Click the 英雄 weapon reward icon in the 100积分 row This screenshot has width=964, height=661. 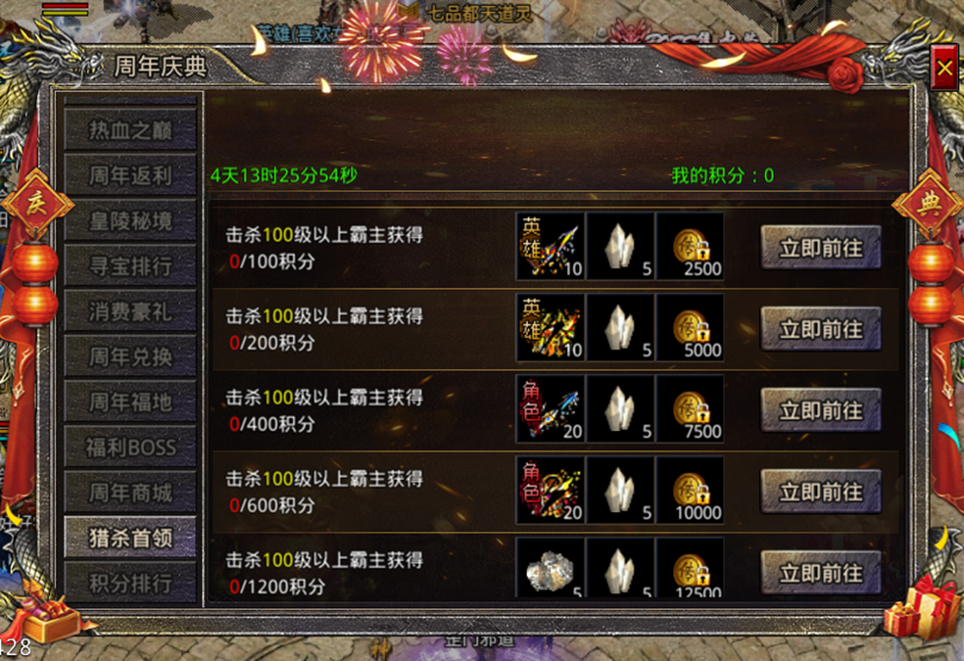(x=551, y=247)
